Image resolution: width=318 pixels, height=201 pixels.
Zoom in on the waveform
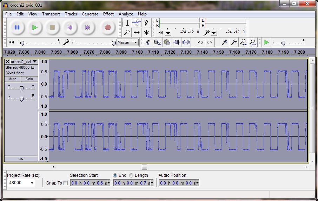coord(224,42)
